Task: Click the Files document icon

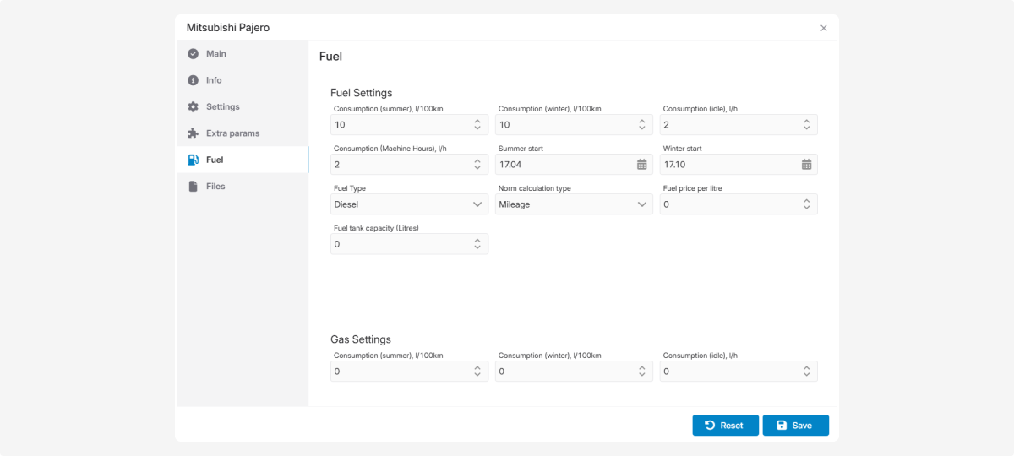Action: coord(193,187)
